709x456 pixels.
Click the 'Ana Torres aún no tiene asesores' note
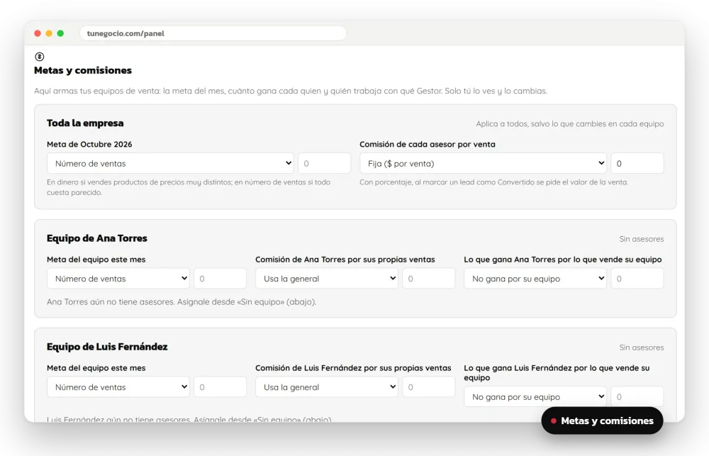click(182, 301)
